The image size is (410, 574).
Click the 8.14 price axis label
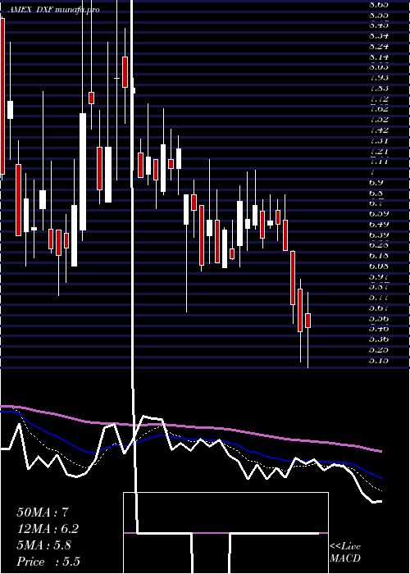(x=379, y=57)
